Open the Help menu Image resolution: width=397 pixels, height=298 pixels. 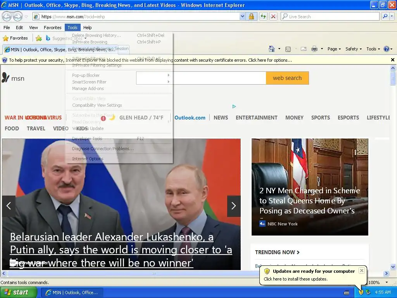(x=87, y=28)
